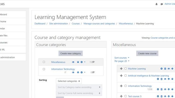Move Test course 5 up arrow
Screen dimensions: 175x98
pos(169,96)
